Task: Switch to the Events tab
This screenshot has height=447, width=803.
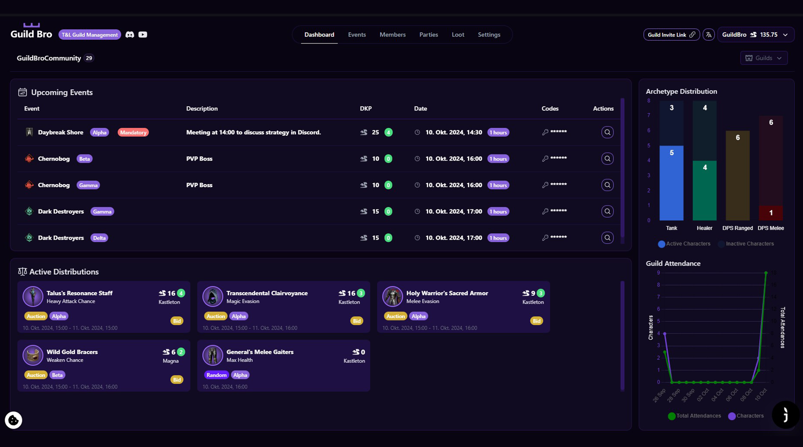Action: (357, 35)
